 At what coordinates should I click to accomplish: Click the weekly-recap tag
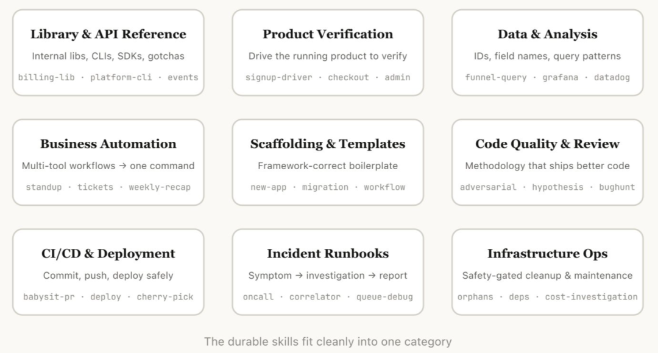(x=160, y=187)
